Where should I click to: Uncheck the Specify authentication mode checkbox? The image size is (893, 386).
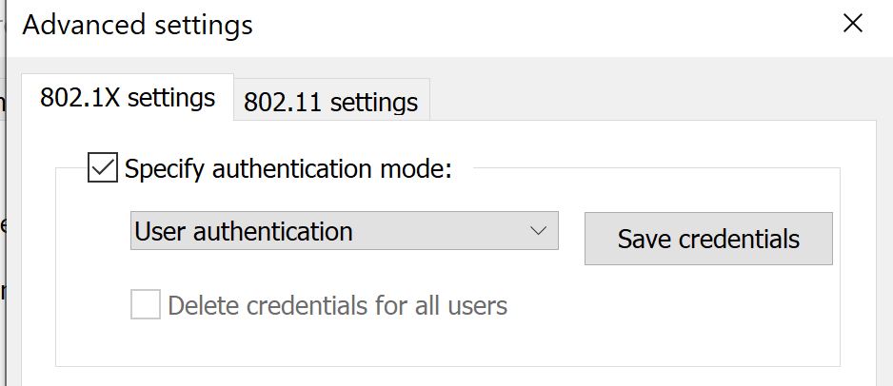point(102,168)
